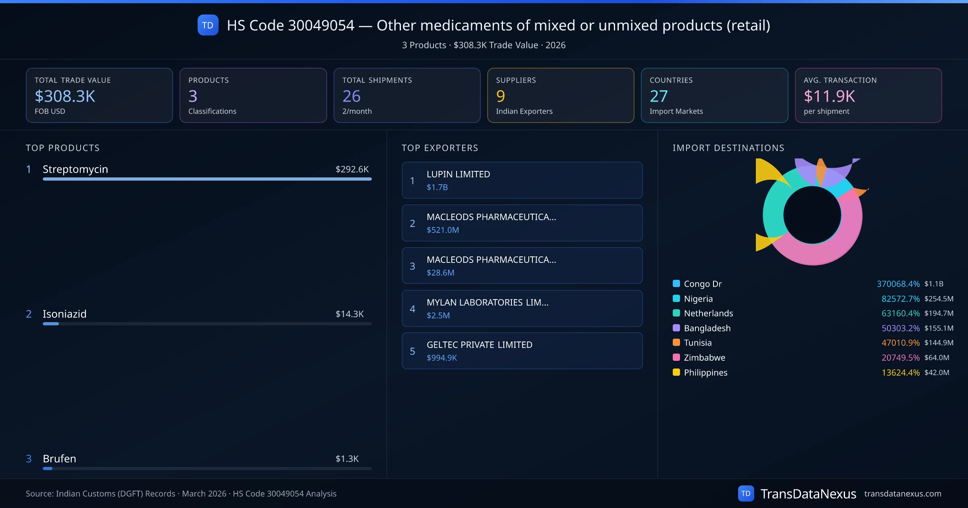Click the Suppliers stat card
The height and width of the screenshot is (508, 968).
click(x=560, y=95)
